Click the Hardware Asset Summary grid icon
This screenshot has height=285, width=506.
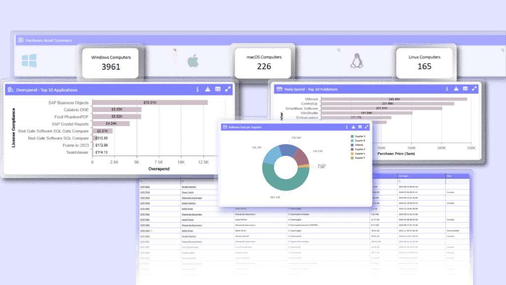tap(21, 40)
